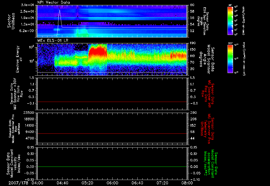This screenshot has width=270, height=186.
Task: Click the "1.9e+01" sector axis tick label
Action: pos(27,18)
